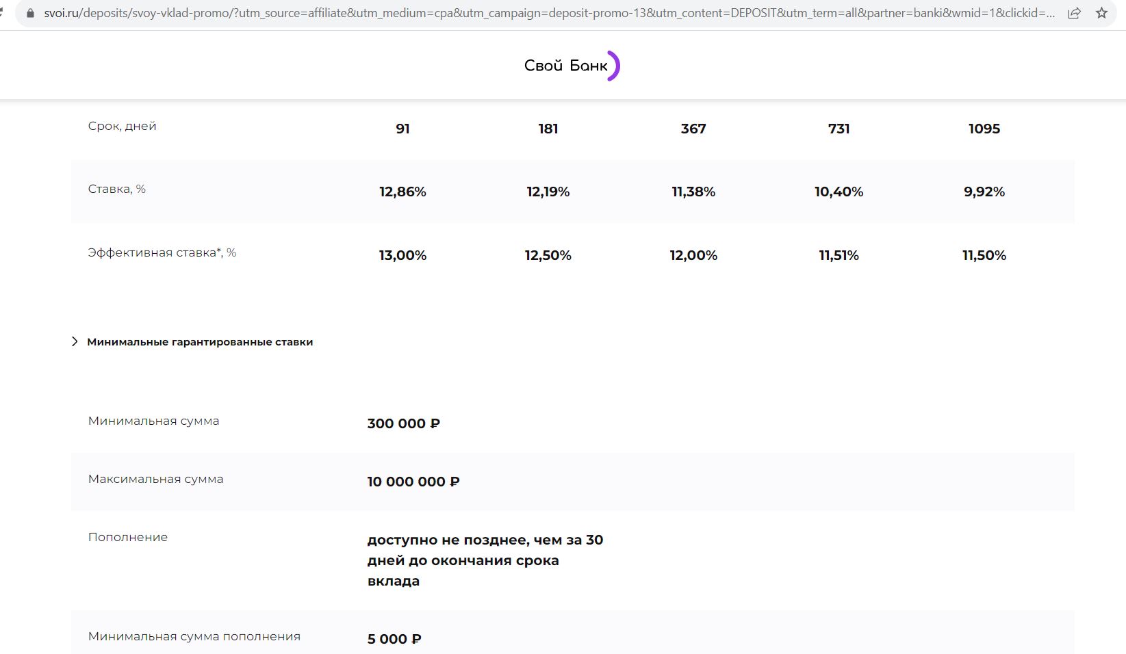Select the 1095 days term header
Screen dimensions: 1126x654
pyautogui.click(x=984, y=129)
